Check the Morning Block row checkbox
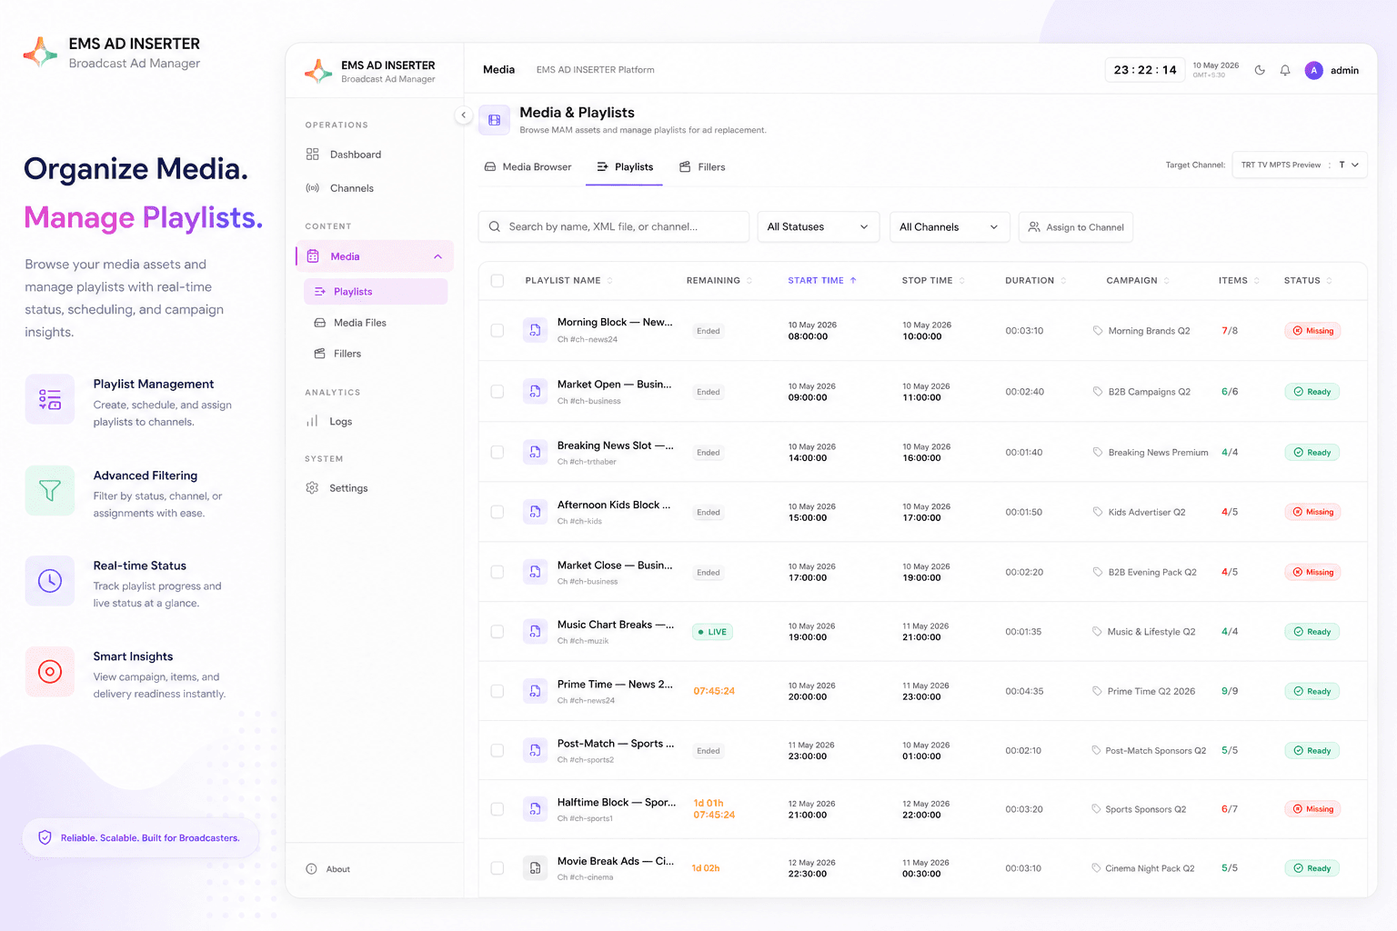Viewport: 1397px width, 931px height. (x=497, y=330)
